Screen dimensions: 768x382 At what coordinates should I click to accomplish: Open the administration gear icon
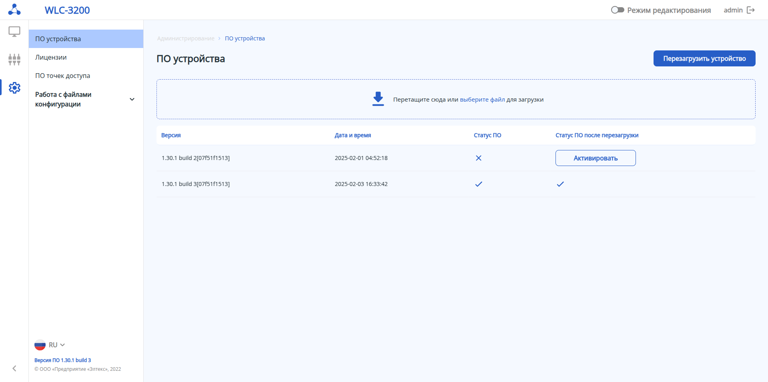[14, 88]
